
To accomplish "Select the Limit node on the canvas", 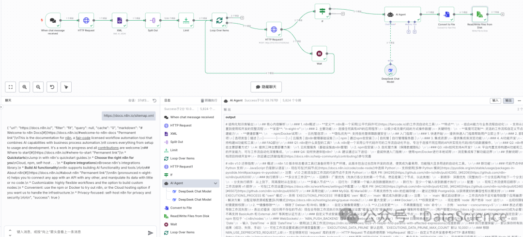I will (x=186, y=21).
